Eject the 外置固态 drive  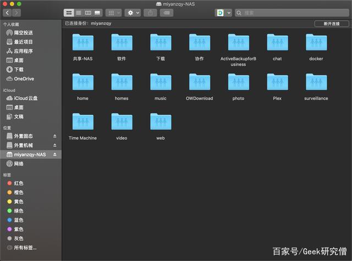[x=55, y=136]
